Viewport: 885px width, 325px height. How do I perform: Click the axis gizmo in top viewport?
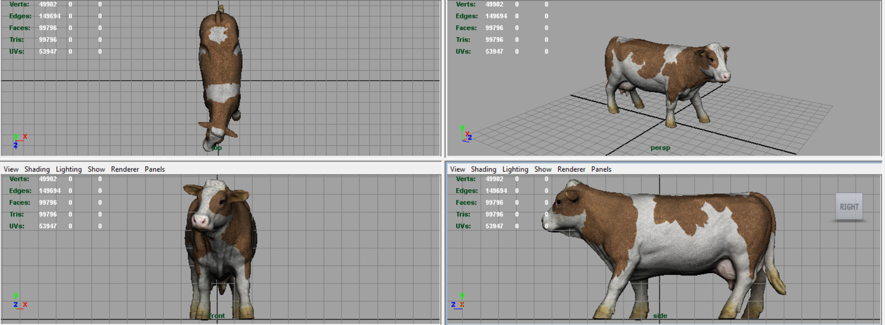pyautogui.click(x=19, y=141)
